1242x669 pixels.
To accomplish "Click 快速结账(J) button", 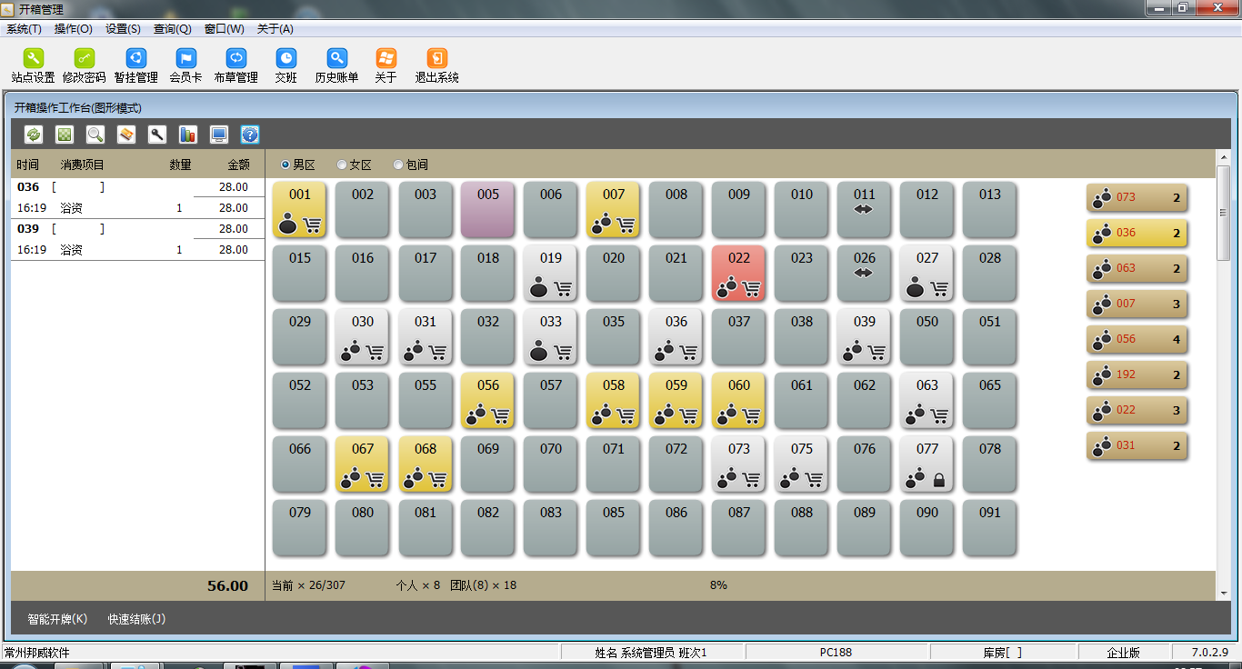I will (136, 619).
